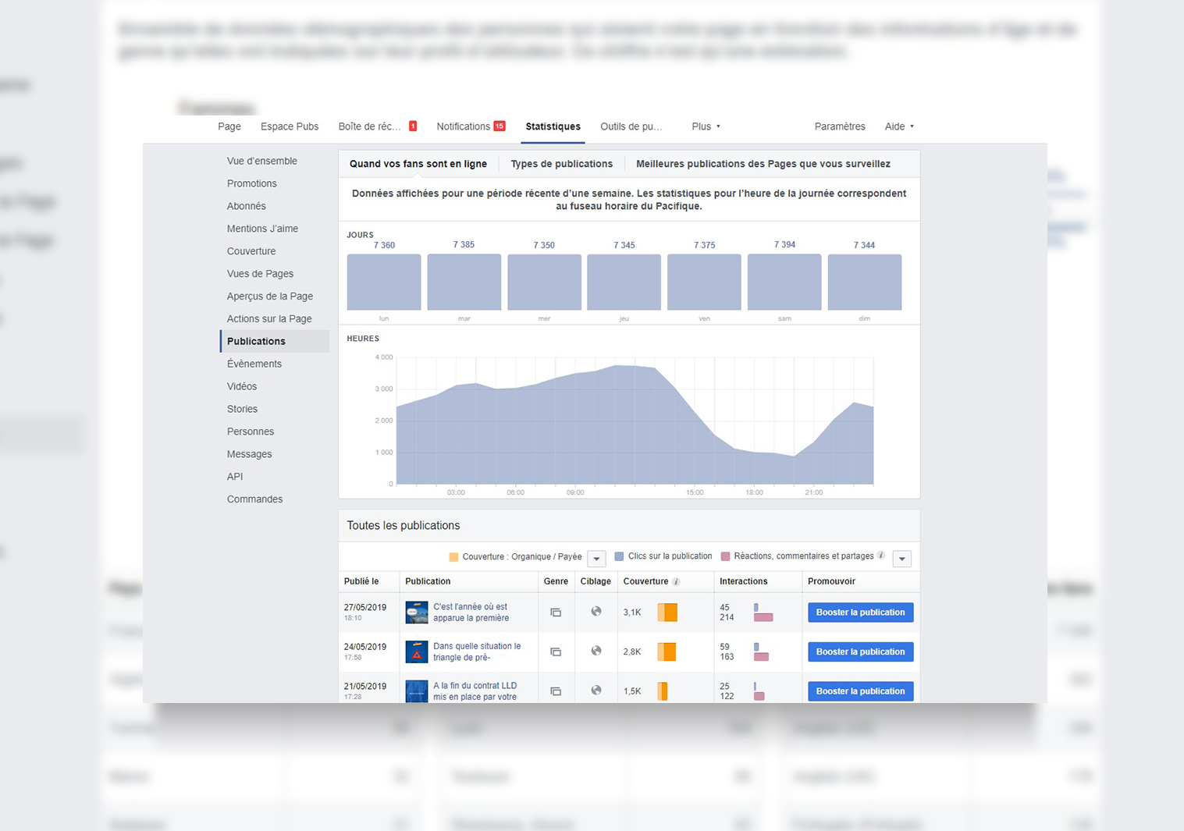
Task: Switch to the Types de publications tab
Action: pos(561,164)
